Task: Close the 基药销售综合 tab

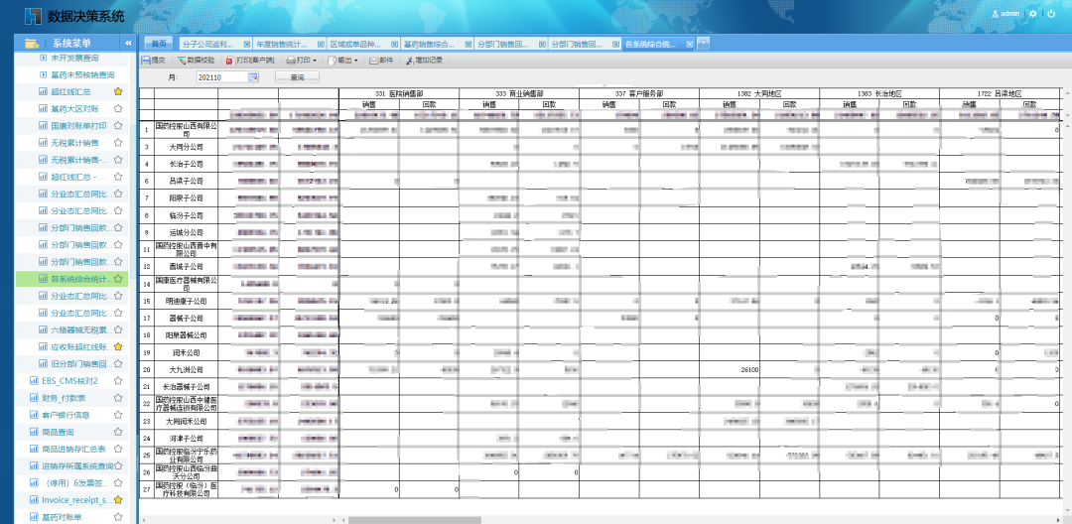Action: (x=469, y=44)
